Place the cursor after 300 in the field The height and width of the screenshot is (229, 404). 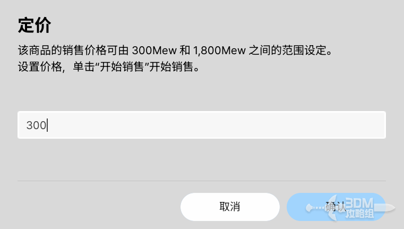[47, 125]
